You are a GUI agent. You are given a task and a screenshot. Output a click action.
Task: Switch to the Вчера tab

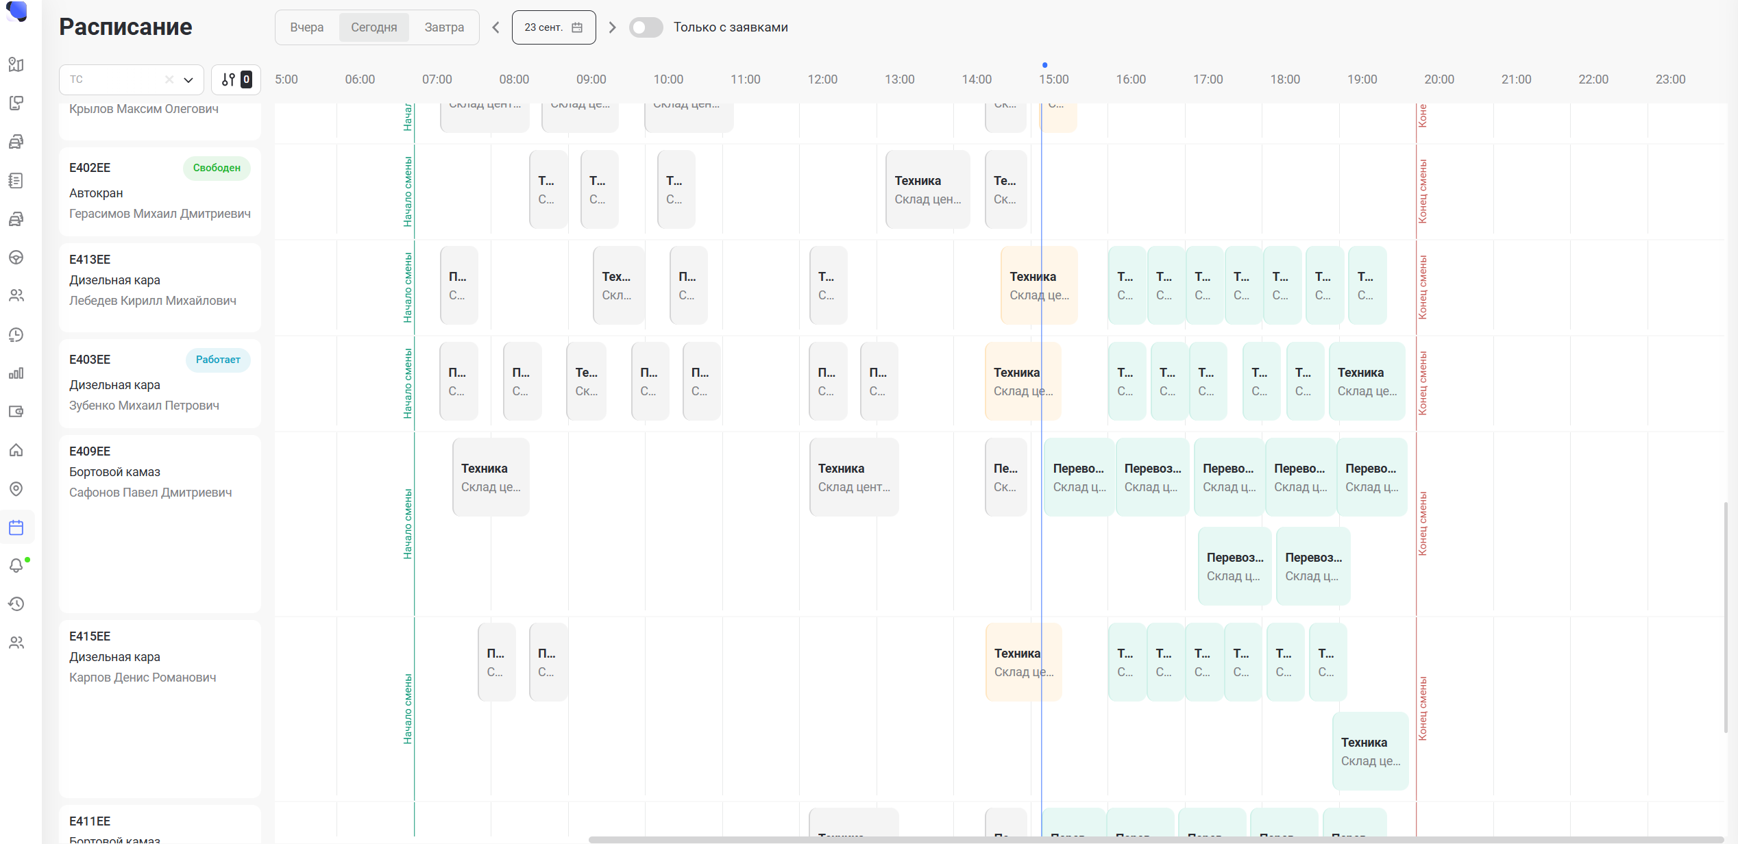307,27
